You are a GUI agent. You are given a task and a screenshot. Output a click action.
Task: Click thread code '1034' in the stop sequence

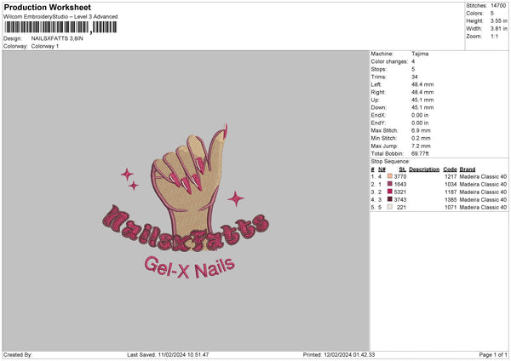click(451, 185)
